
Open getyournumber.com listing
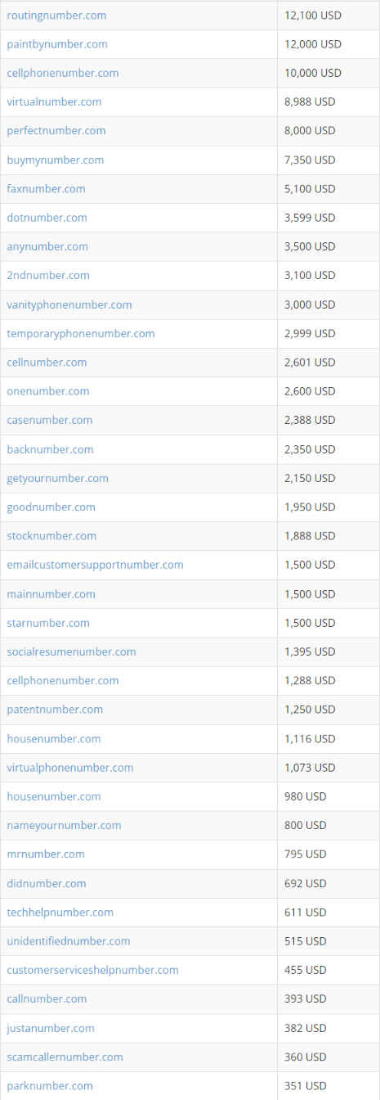57,478
